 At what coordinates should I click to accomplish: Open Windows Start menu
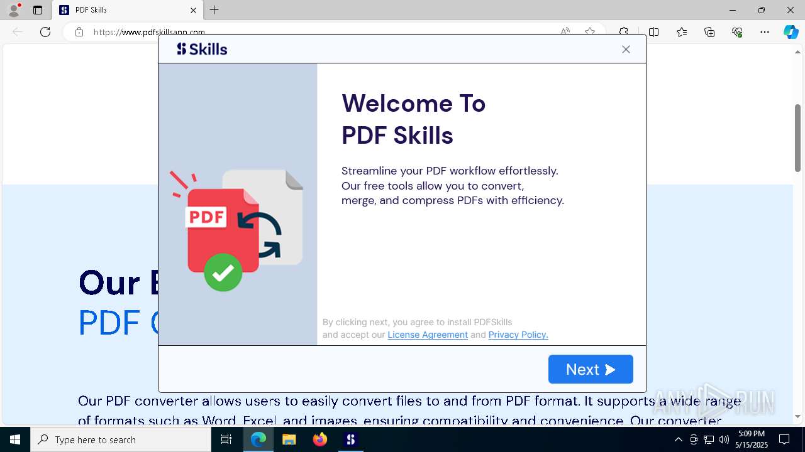point(15,439)
